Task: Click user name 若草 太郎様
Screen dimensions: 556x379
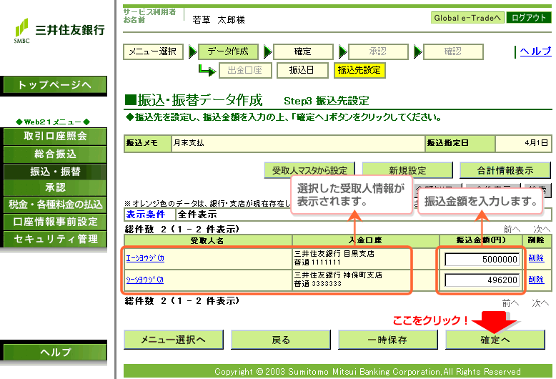Action: point(219,20)
